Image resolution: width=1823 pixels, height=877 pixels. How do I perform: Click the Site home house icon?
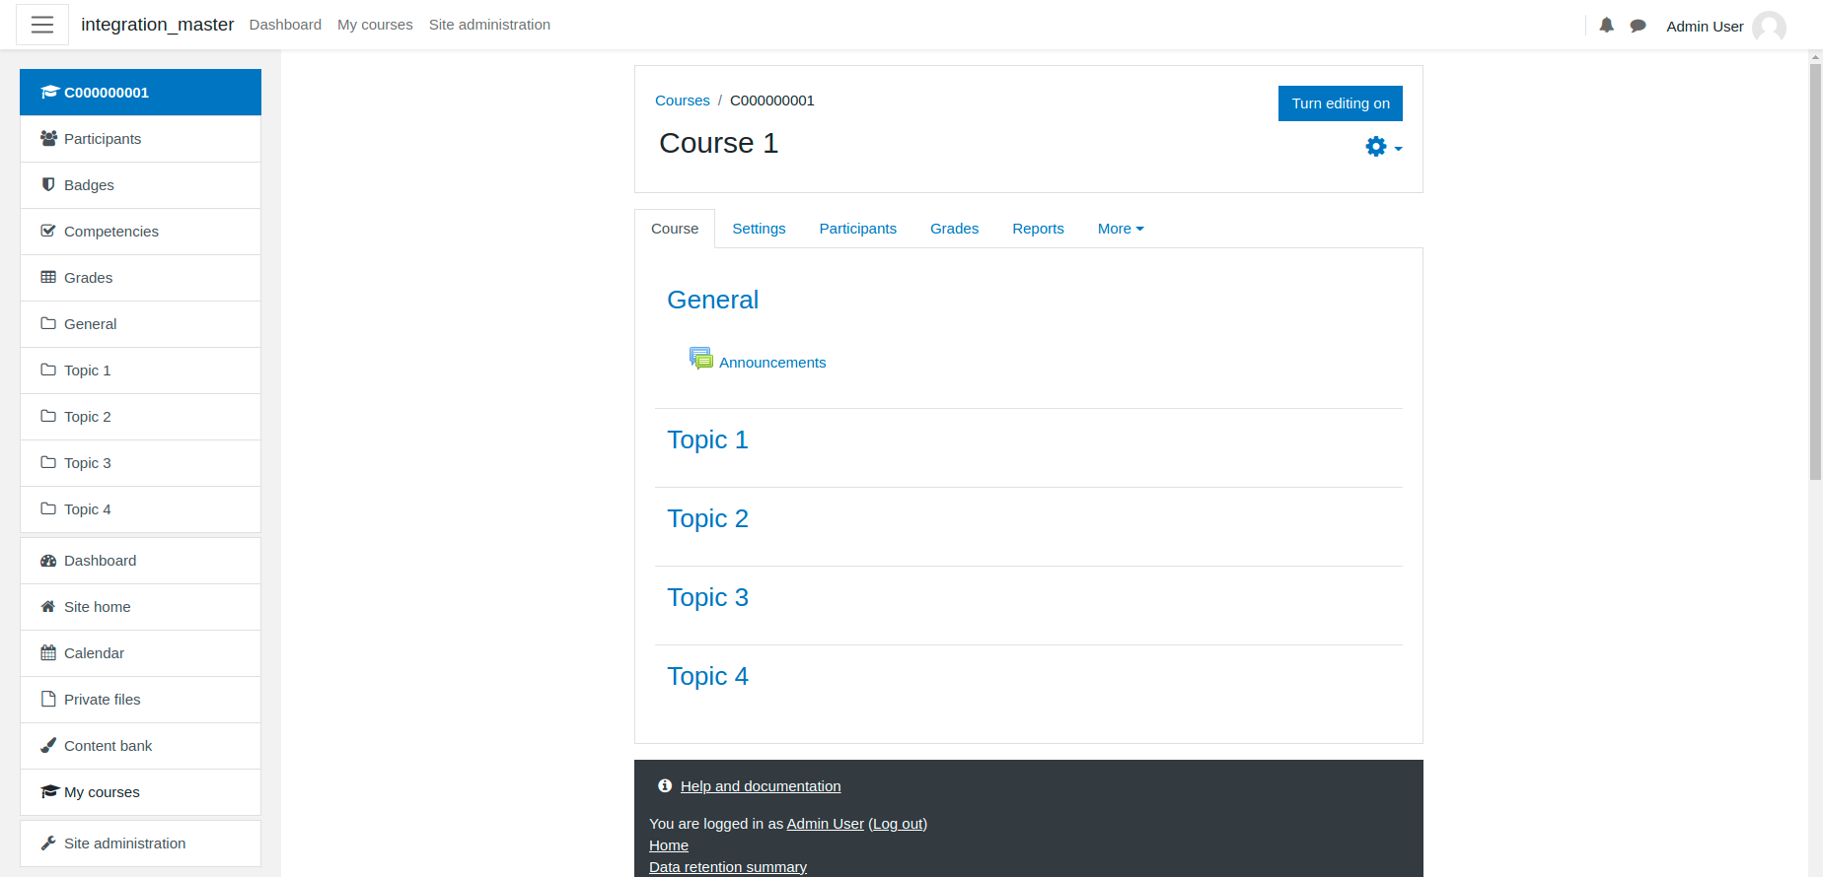point(48,606)
